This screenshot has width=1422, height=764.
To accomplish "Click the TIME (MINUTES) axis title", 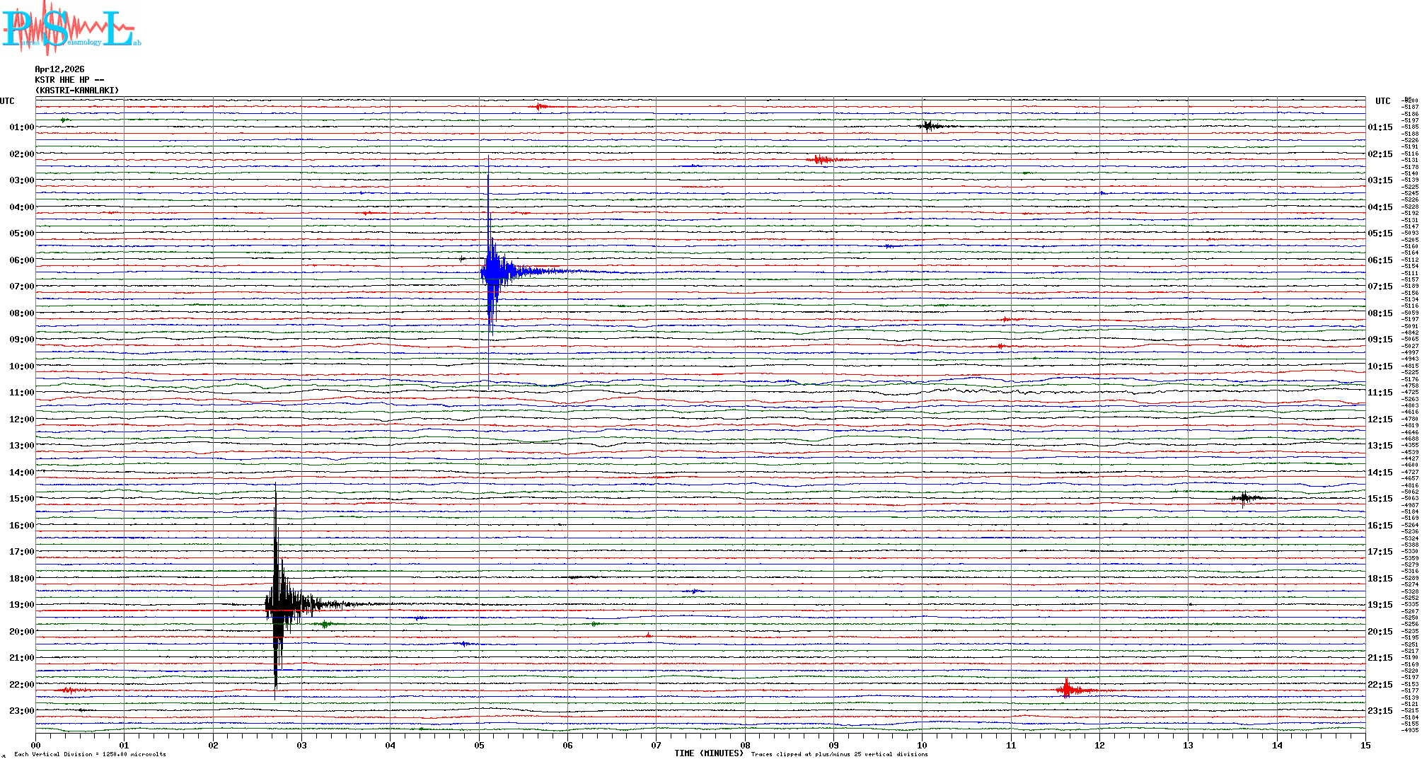I will click(708, 753).
